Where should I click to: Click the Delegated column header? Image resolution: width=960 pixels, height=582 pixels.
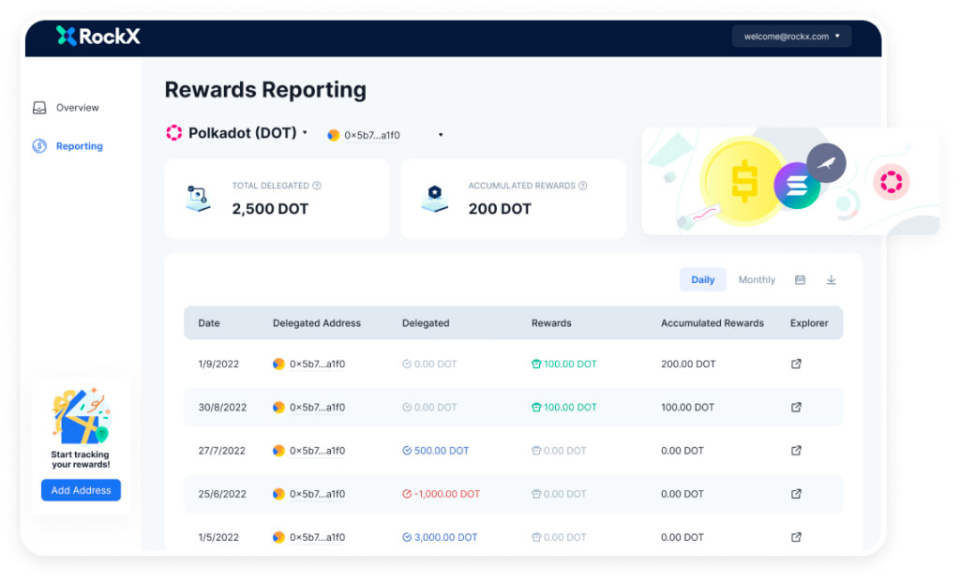[426, 323]
